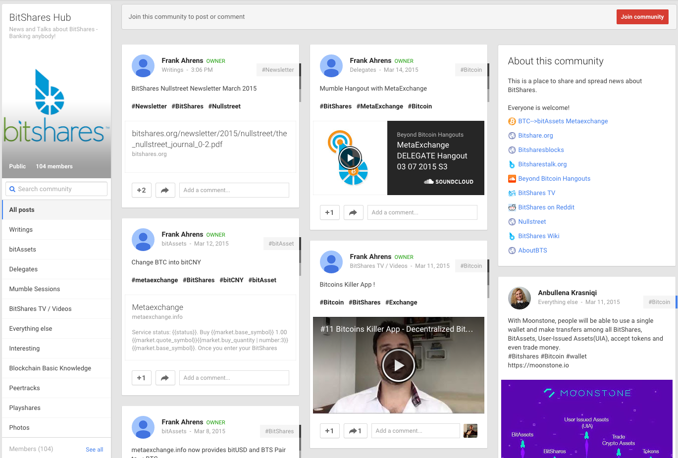Share the Nullstreet Newsletter post via arrow icon
Image resolution: width=678 pixels, height=458 pixels.
[x=165, y=190]
